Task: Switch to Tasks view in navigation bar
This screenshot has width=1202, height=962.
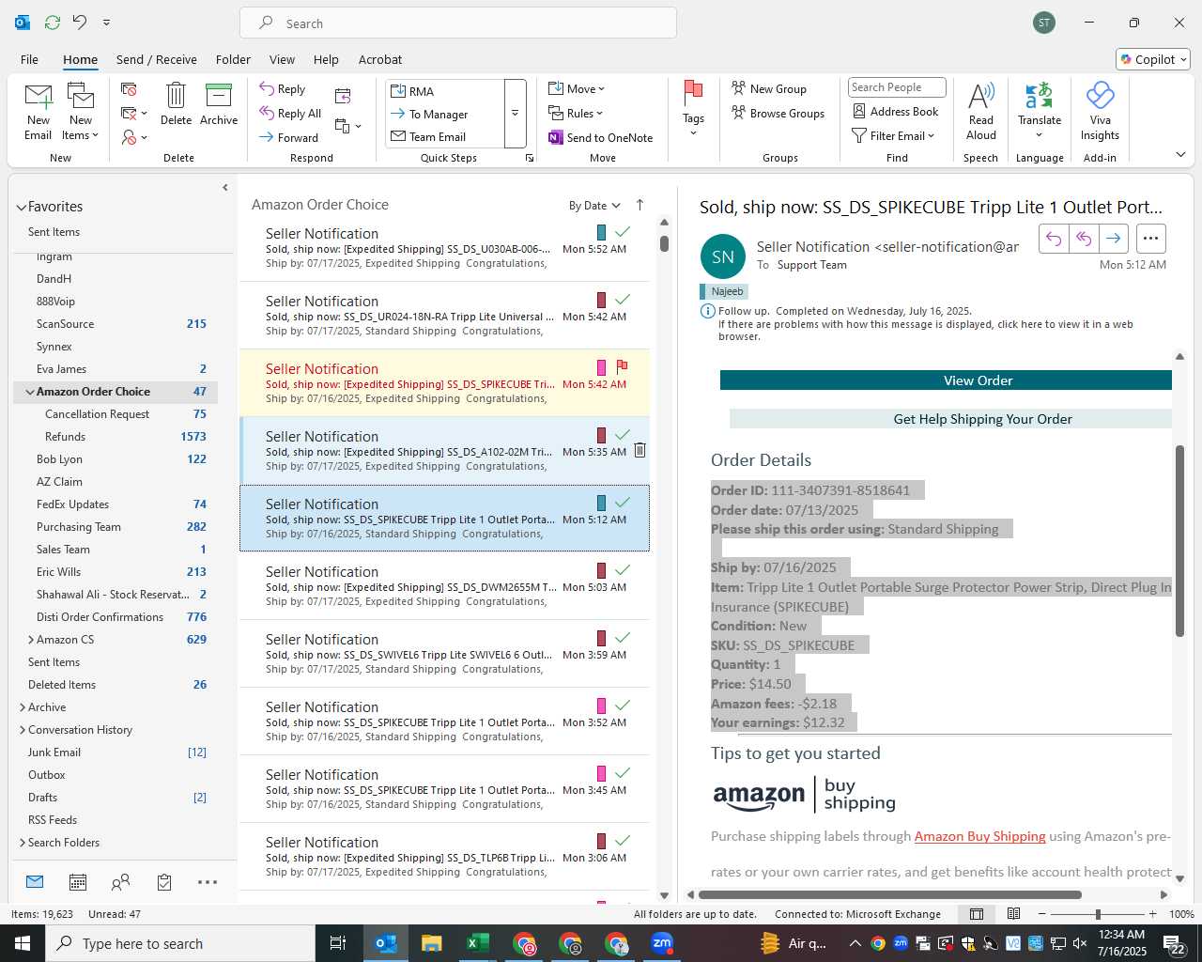Action: [164, 882]
